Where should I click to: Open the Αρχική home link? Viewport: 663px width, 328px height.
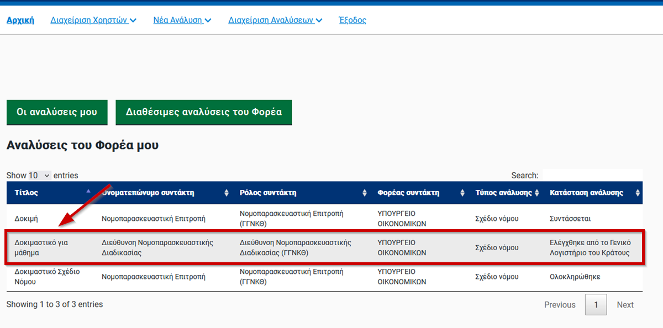point(20,20)
